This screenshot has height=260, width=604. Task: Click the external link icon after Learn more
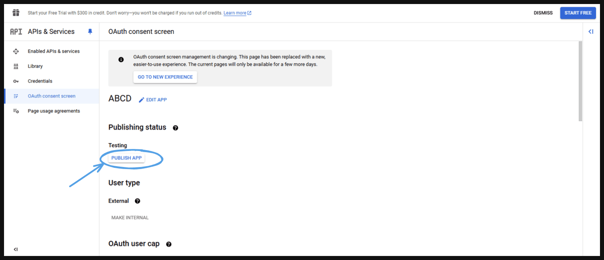point(249,13)
